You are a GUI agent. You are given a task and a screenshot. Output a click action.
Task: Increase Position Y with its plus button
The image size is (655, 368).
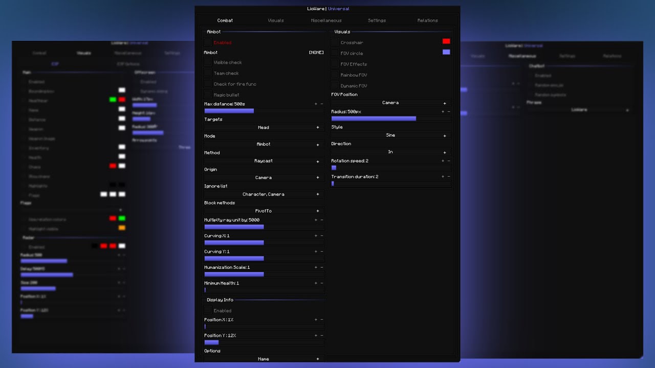[316, 336]
